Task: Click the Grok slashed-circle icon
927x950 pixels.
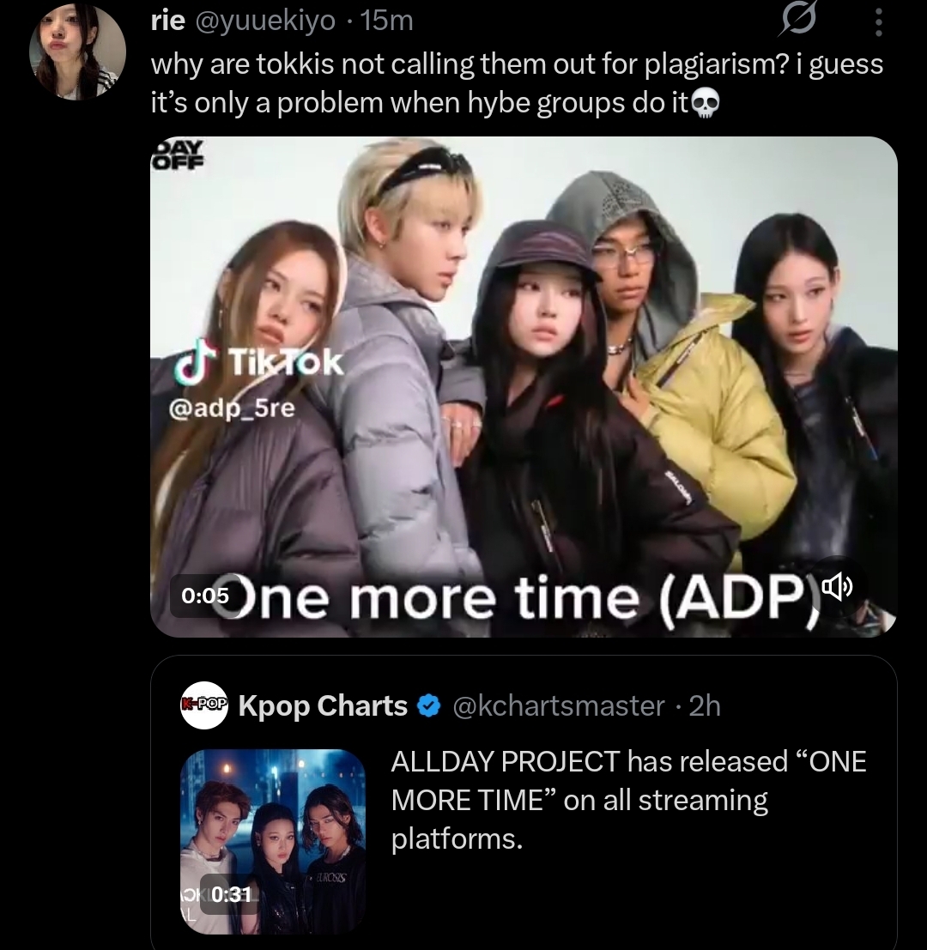Action: pyautogui.click(x=798, y=23)
